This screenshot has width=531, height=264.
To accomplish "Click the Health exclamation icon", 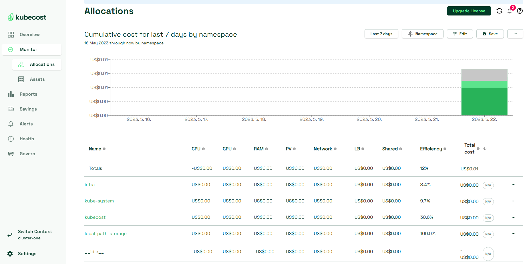I will pos(11,139).
